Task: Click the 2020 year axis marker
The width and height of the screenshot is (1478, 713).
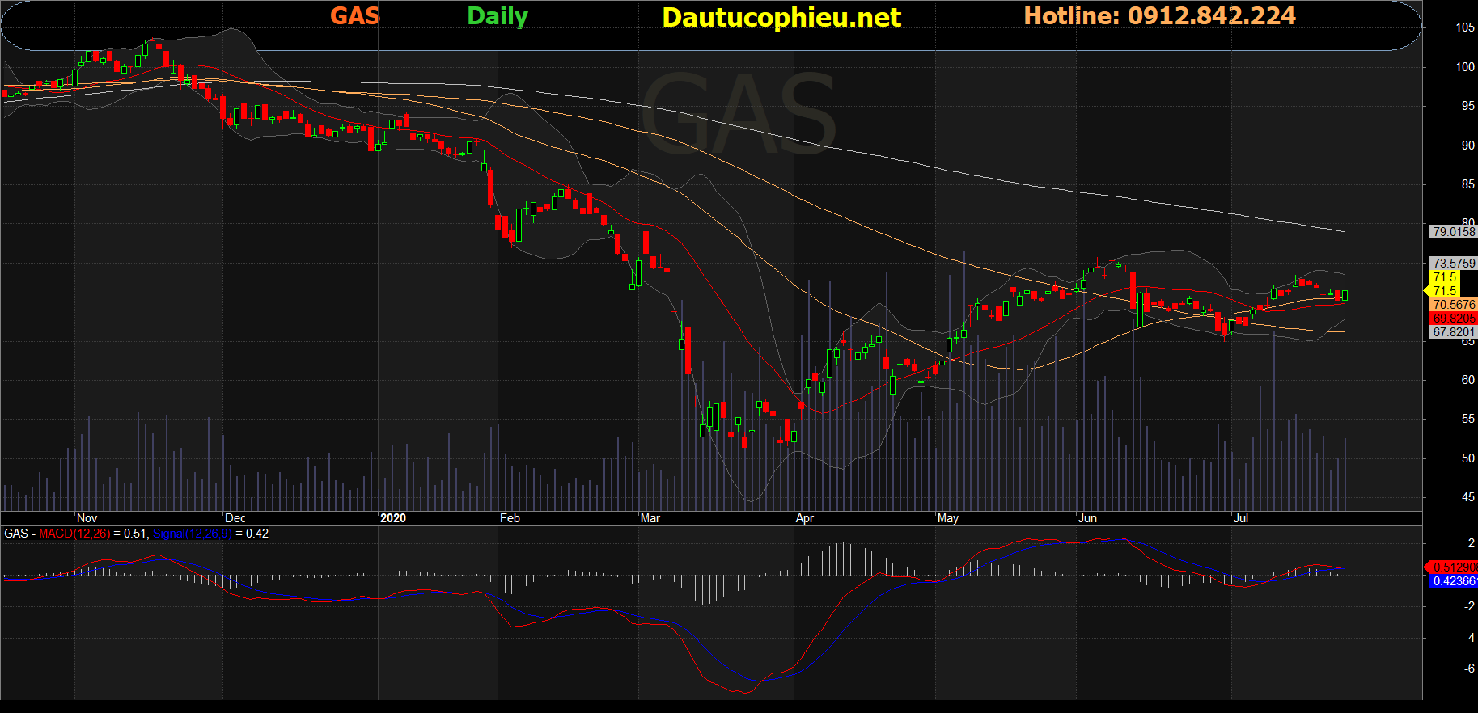Action: 393,518
